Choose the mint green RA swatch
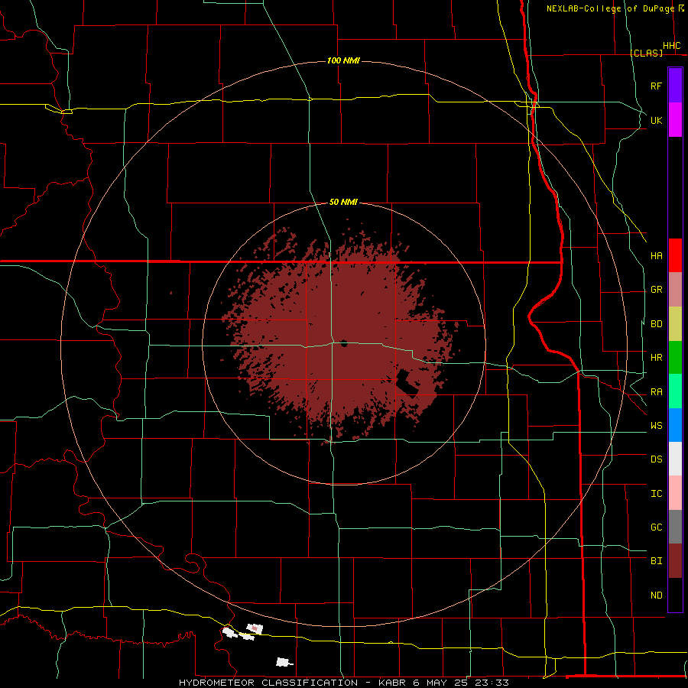688x688 pixels. click(675, 391)
